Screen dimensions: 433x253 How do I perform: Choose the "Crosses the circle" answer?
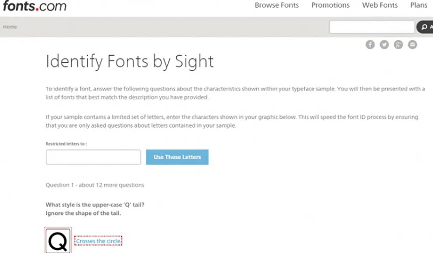click(98, 241)
